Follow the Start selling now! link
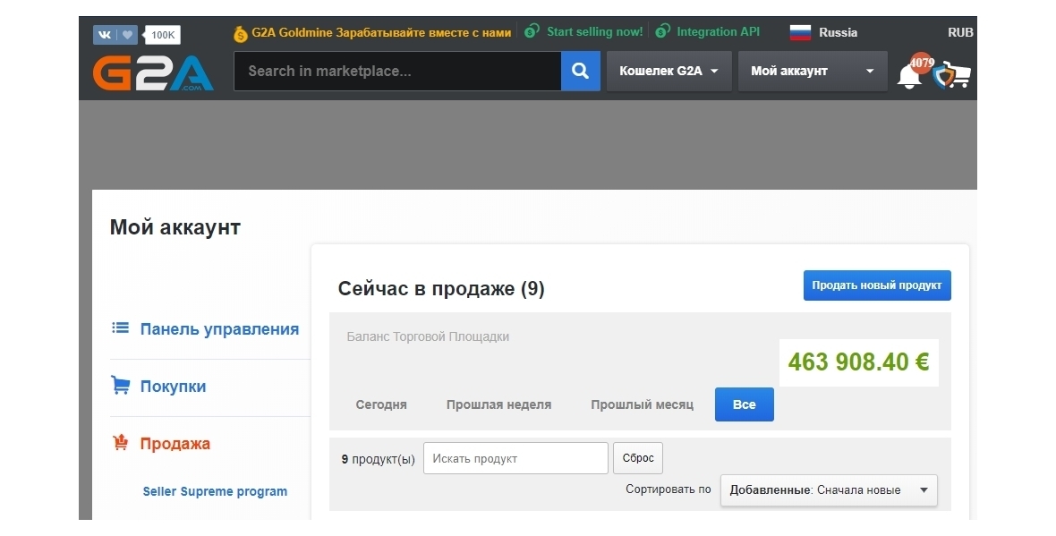 tap(594, 31)
